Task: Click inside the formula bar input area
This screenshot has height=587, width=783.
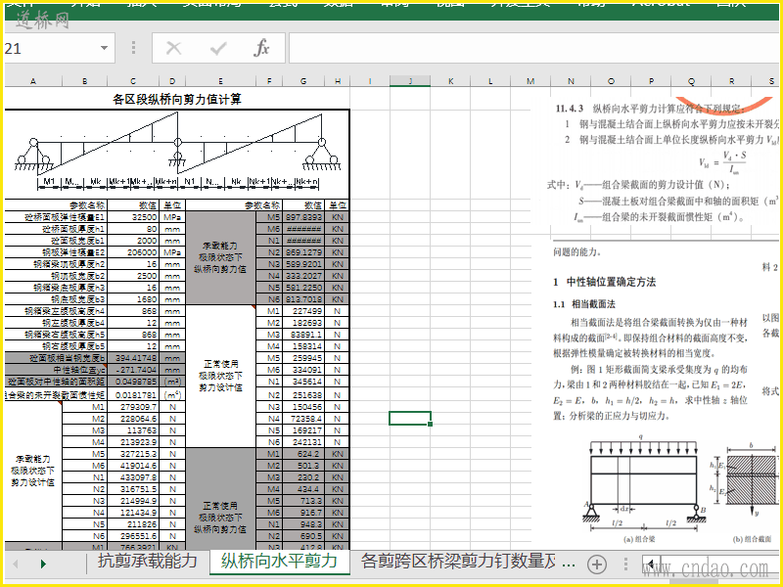Action: click(x=534, y=48)
